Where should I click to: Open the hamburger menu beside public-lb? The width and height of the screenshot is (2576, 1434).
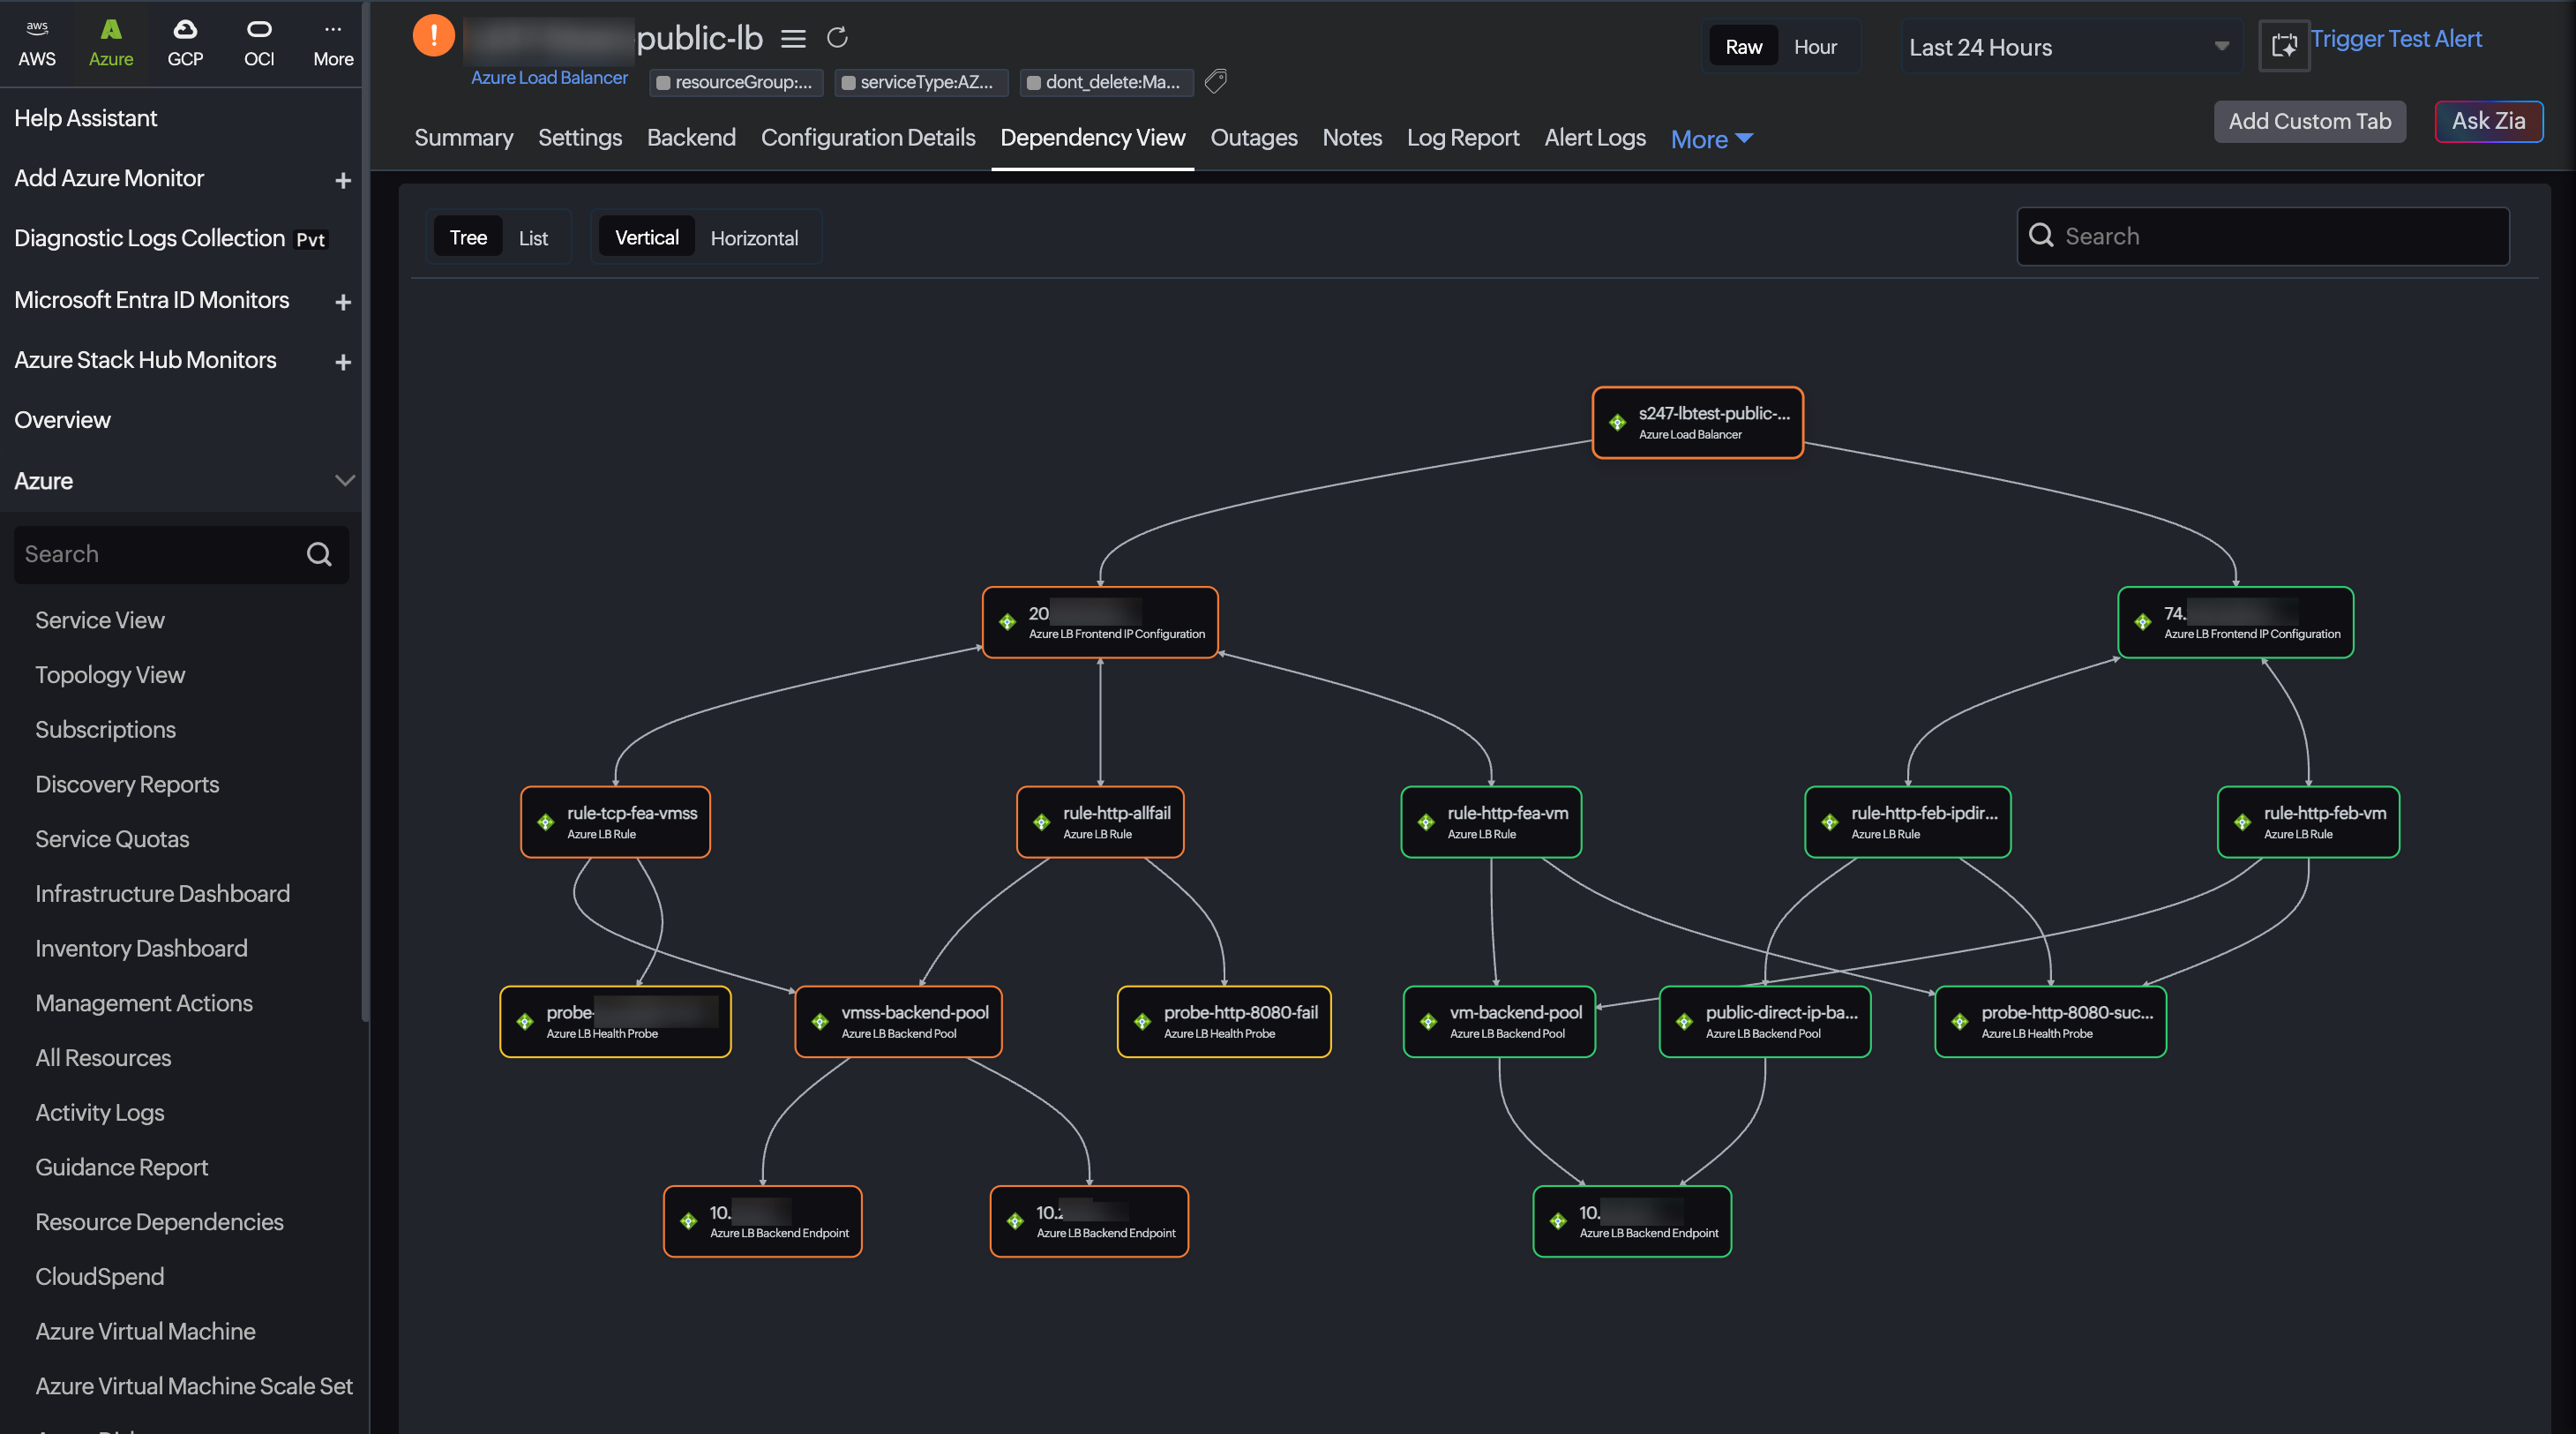[793, 39]
